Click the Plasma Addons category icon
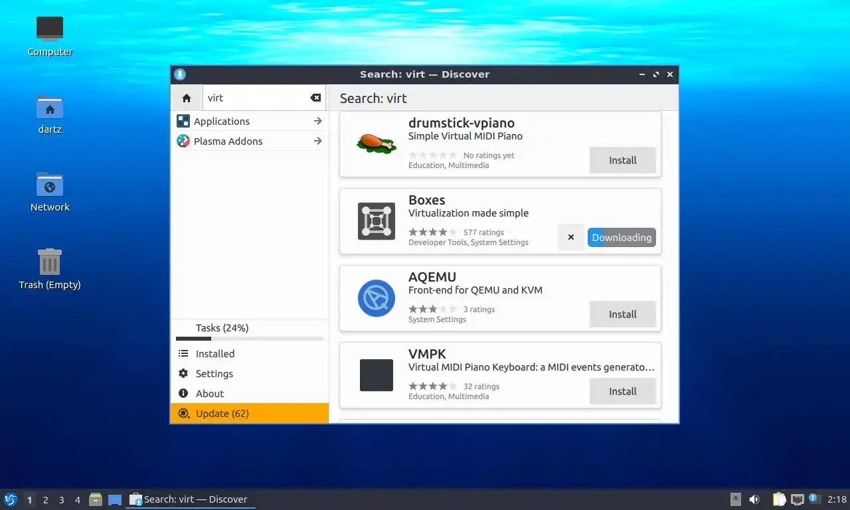The image size is (850, 510). tap(183, 141)
